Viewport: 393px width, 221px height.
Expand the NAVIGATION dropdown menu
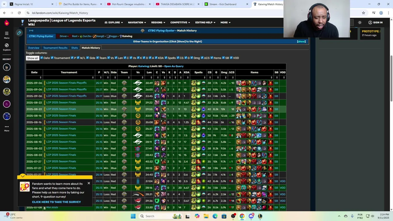coord(137,22)
